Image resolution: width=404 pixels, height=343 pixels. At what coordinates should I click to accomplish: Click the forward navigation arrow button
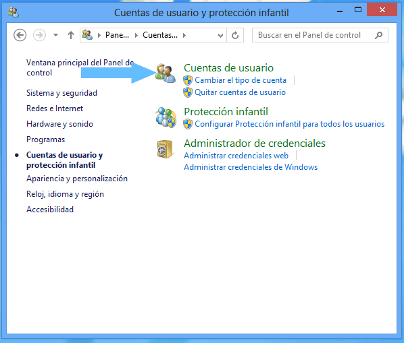click(x=39, y=35)
